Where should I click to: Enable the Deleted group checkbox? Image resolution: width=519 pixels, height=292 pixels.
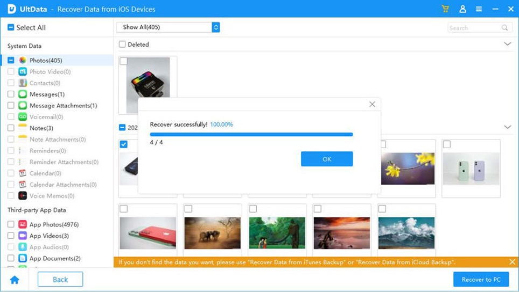(122, 45)
